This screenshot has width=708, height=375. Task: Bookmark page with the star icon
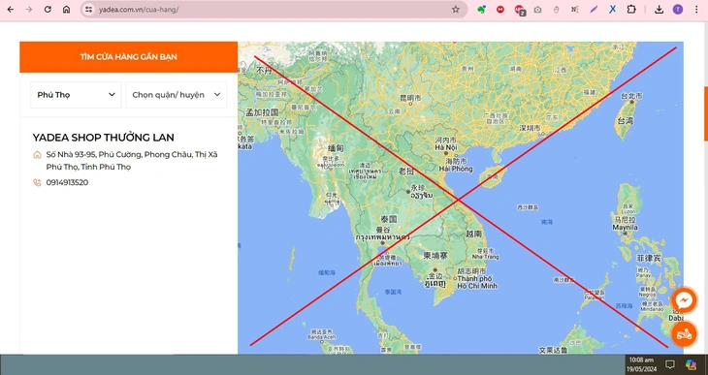click(456, 9)
